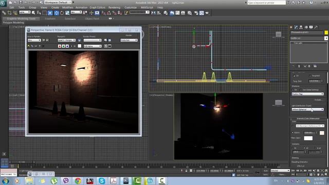Open the Hierarchy command panel tab

[x=301, y=27]
